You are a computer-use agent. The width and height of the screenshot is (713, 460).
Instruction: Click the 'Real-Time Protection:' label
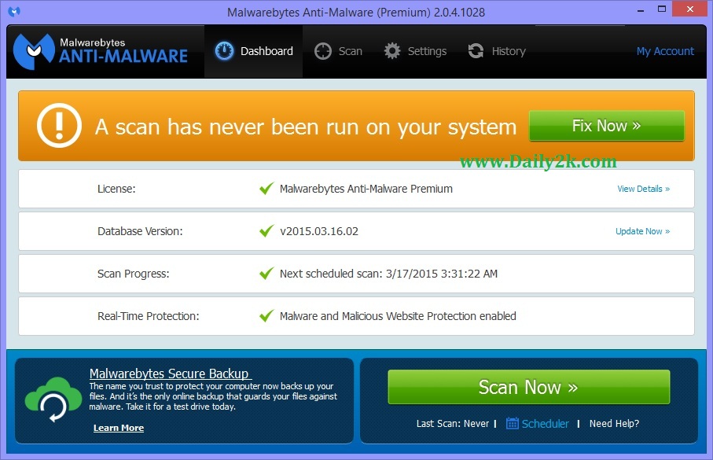[x=149, y=316]
